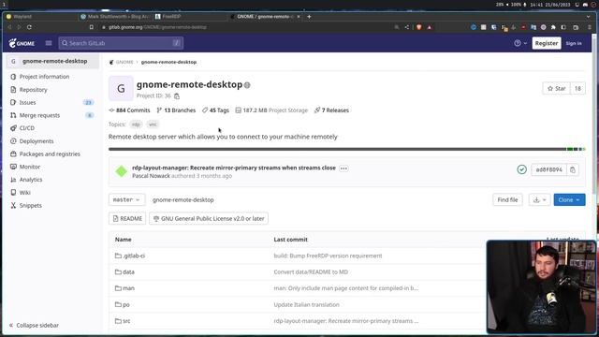Switch to the Mark Shuttleworth blog tab
The height and width of the screenshot is (337, 599).
pyautogui.click(x=115, y=17)
